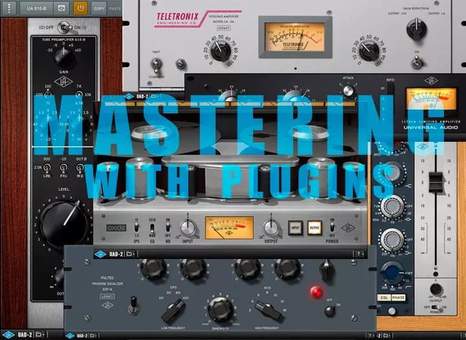466x340 pixels.
Task: Click the Pultec second top knob
Action: [x=193, y=269]
